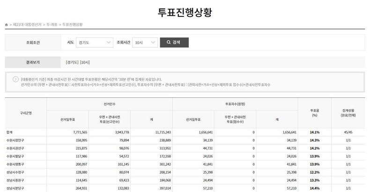Image resolution: width=370 pixels, height=192 pixels.
Task: Click the 301,242 cell in 수원시영통구 row
Action: coord(165,164)
